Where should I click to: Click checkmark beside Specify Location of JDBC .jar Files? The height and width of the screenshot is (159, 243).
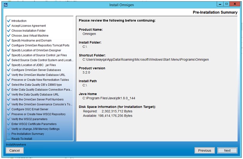(x=9, y=65)
